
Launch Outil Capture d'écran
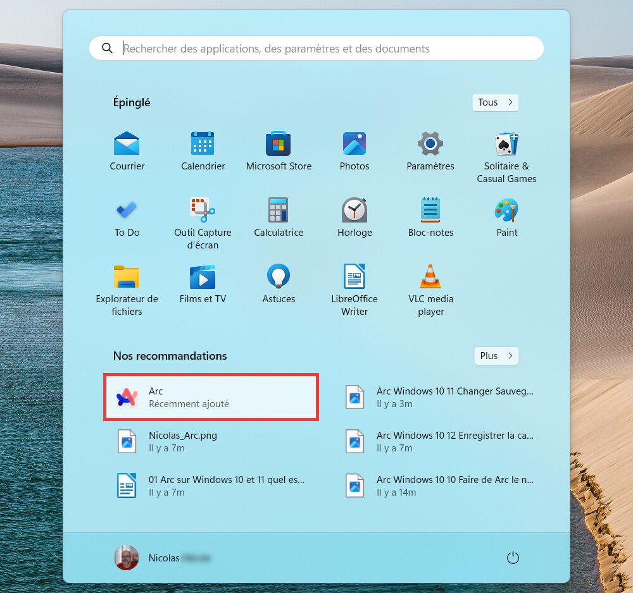203,223
